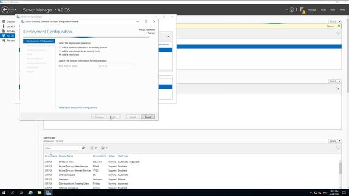Image resolution: width=349 pixels, height=196 pixels.
Task: Select the Windows Time service row
Action: 92,162
